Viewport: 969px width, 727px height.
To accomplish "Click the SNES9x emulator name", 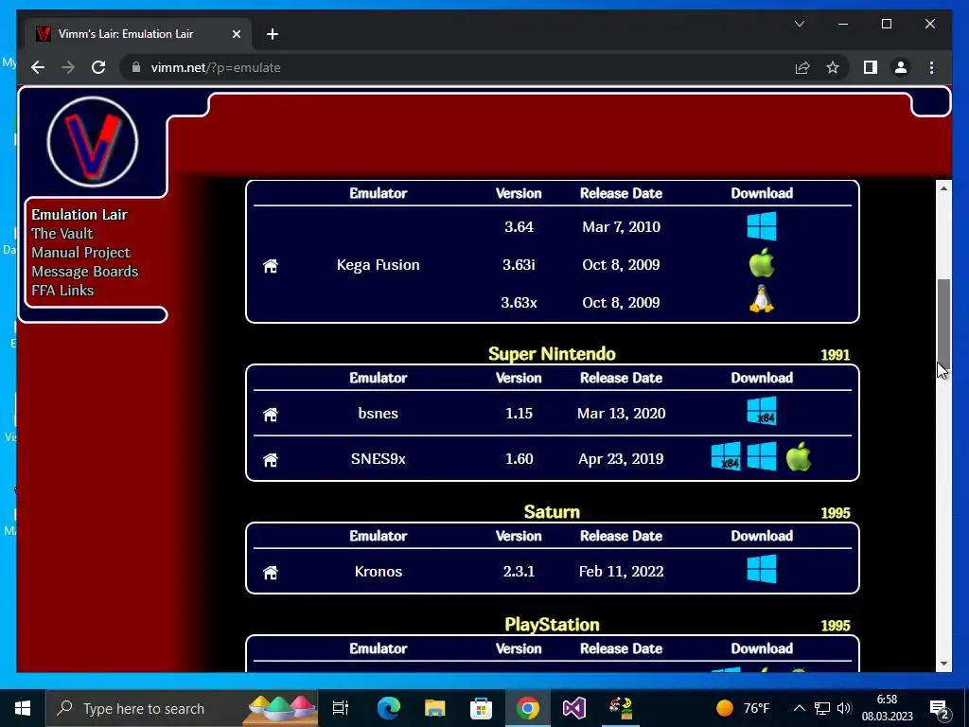I will click(x=379, y=459).
